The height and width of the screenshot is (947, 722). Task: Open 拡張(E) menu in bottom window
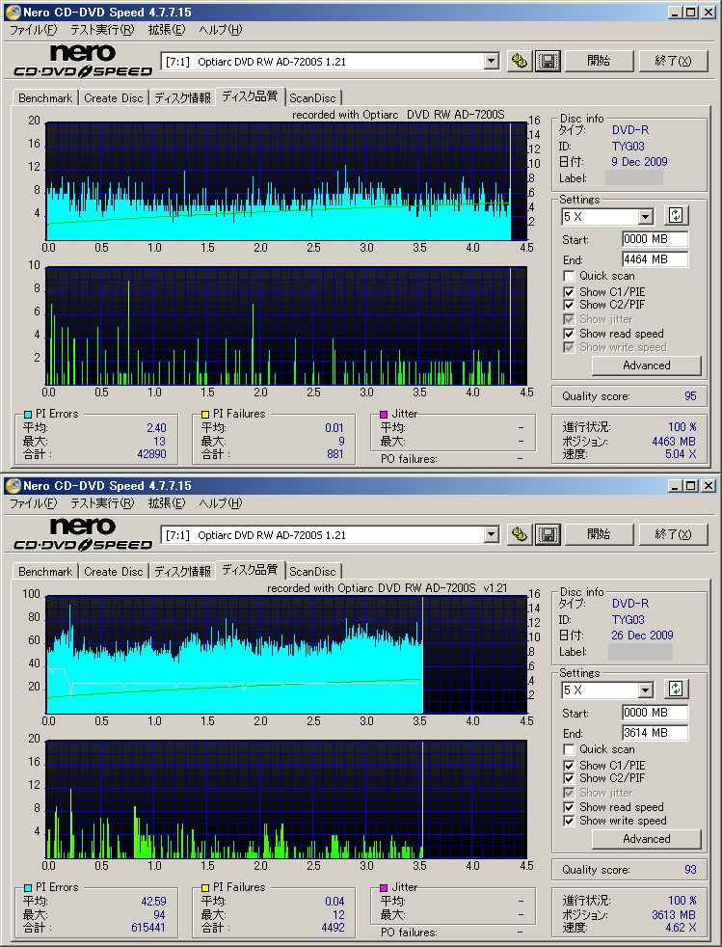pos(167,503)
